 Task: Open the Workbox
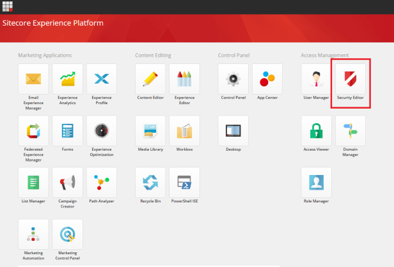point(184,131)
